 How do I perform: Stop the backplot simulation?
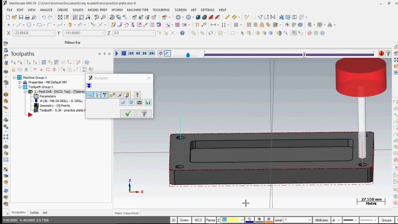[x=124, y=54]
